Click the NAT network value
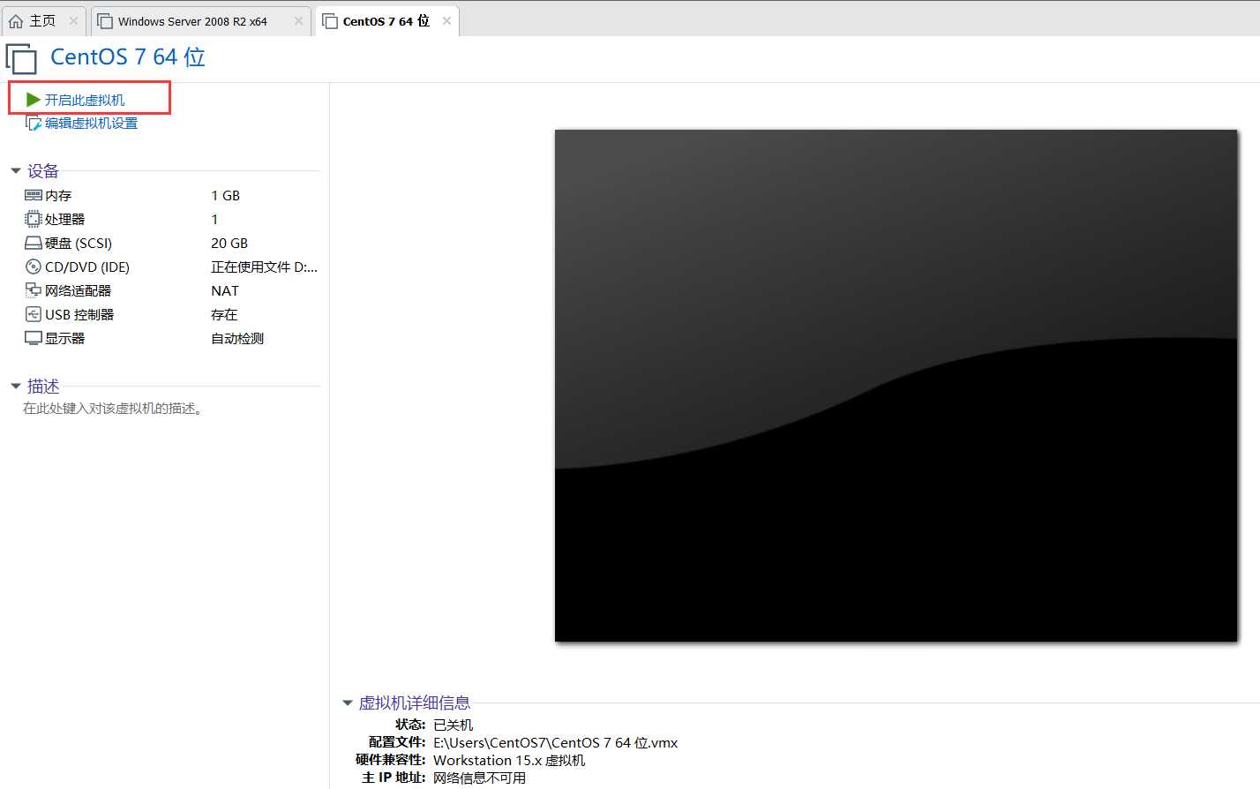1260x789 pixels. point(225,290)
